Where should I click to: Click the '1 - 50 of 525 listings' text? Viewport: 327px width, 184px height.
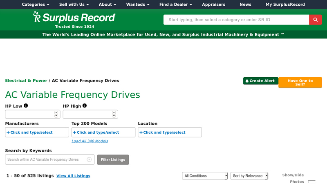pos(30,175)
